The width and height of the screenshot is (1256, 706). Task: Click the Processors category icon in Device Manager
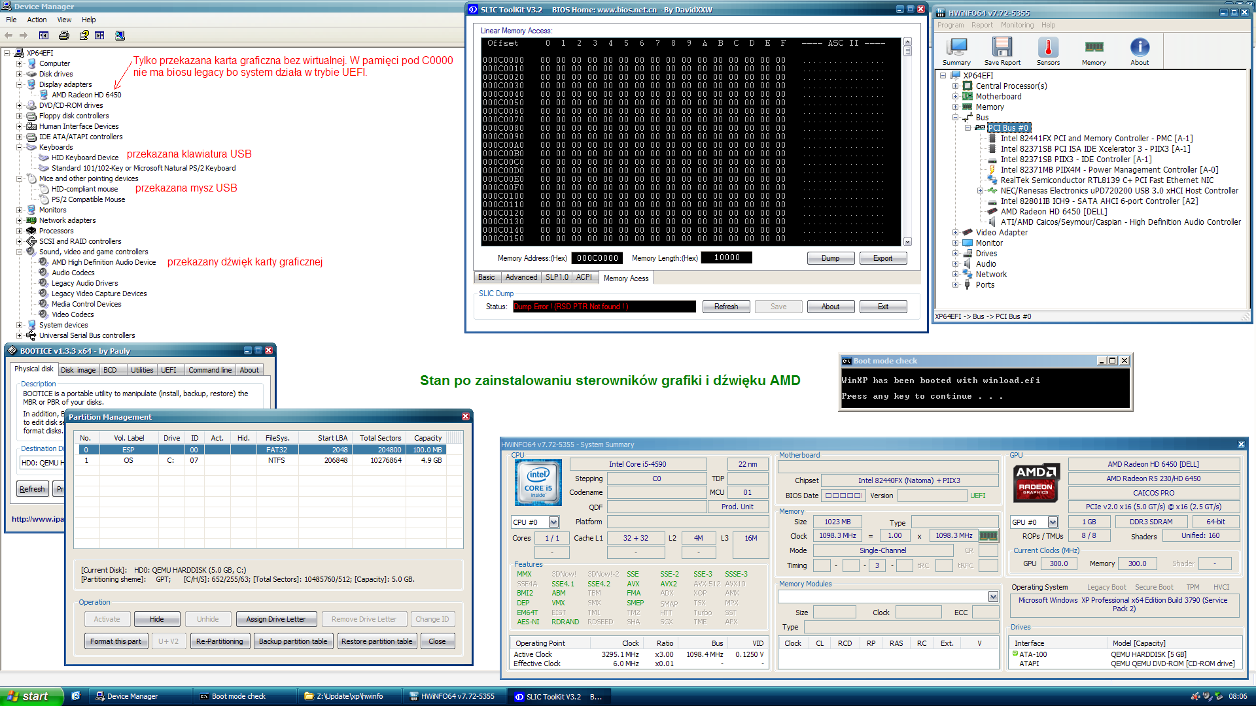[x=31, y=231]
